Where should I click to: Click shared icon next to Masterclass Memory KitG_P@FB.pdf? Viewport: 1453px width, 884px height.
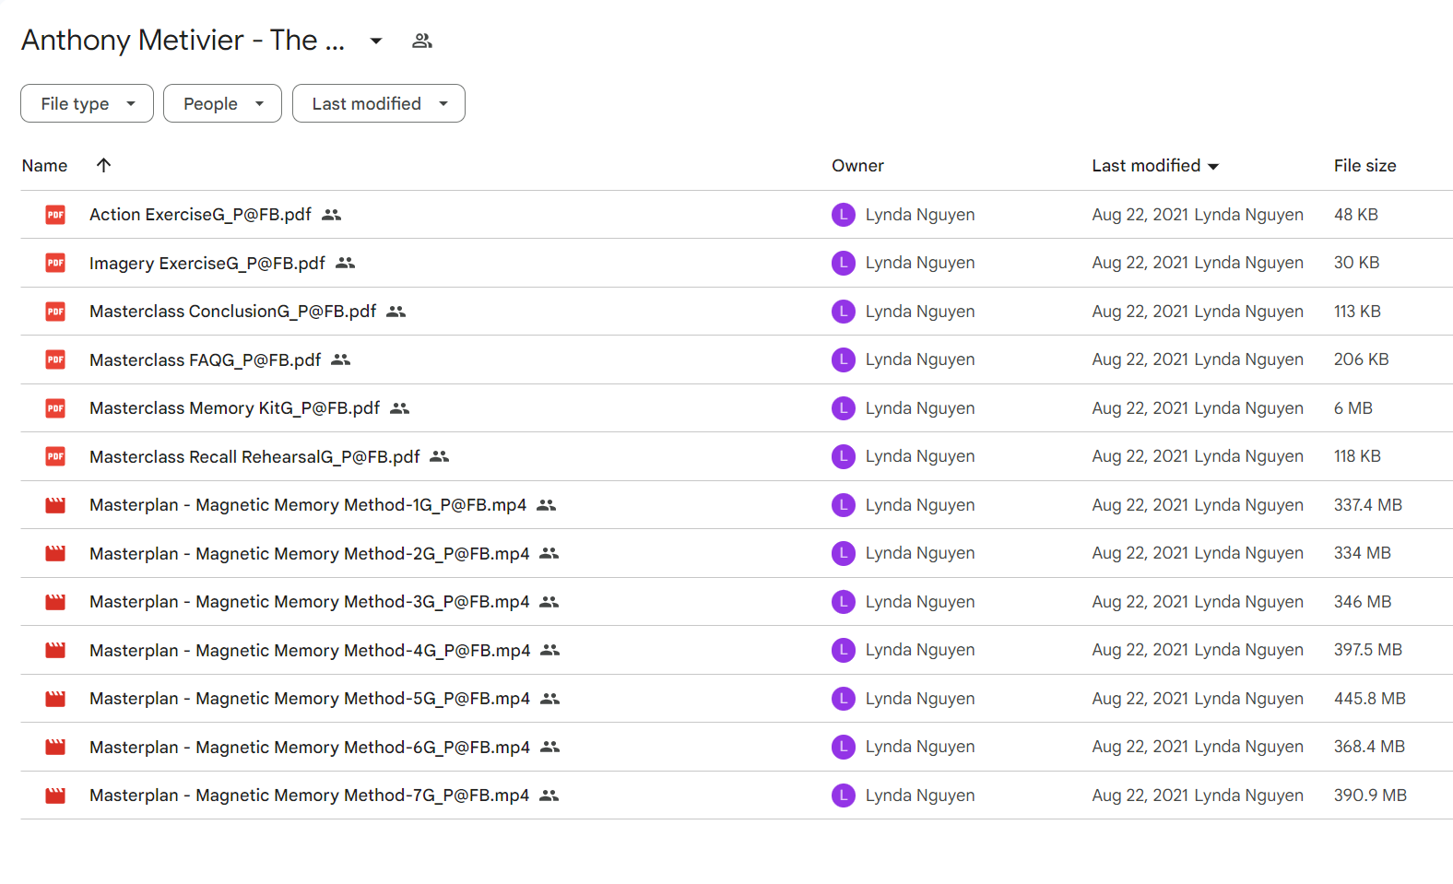(x=400, y=408)
